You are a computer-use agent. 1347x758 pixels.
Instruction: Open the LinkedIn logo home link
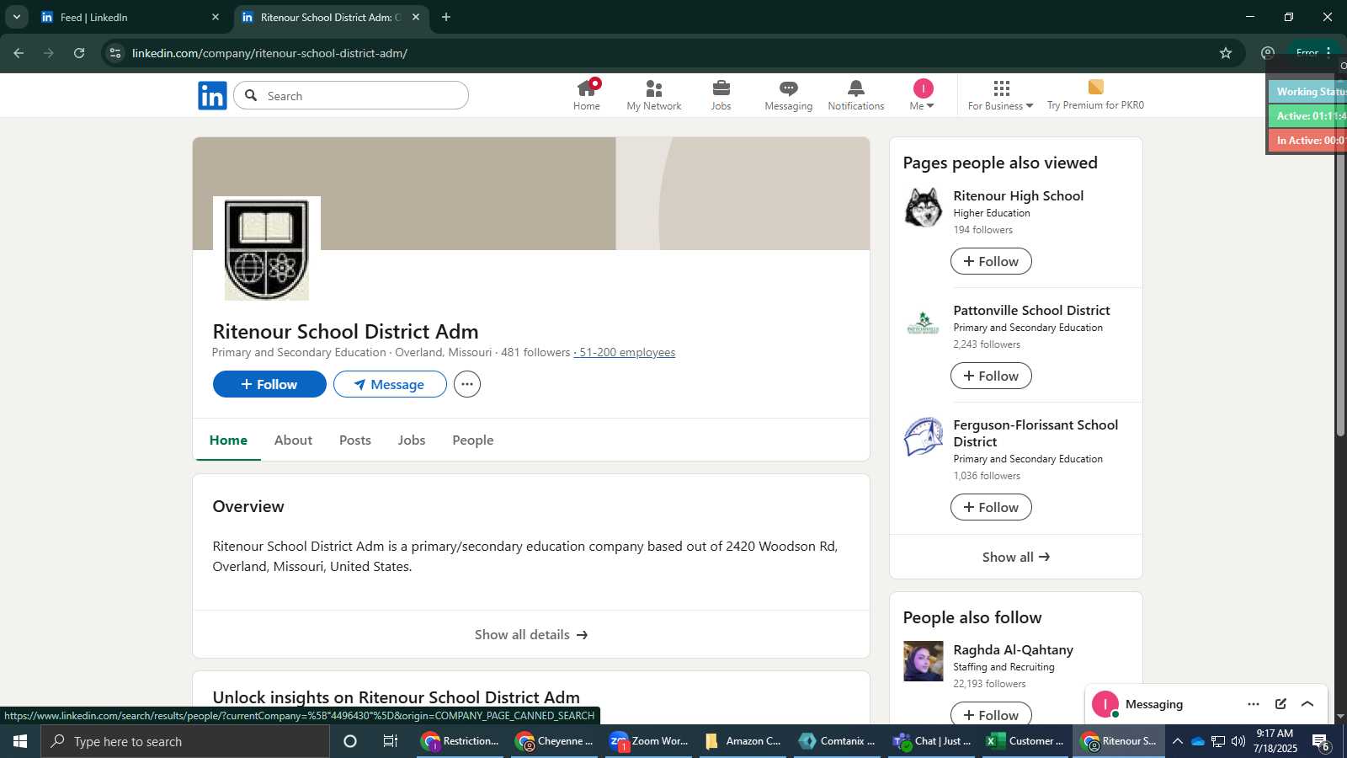[212, 96]
